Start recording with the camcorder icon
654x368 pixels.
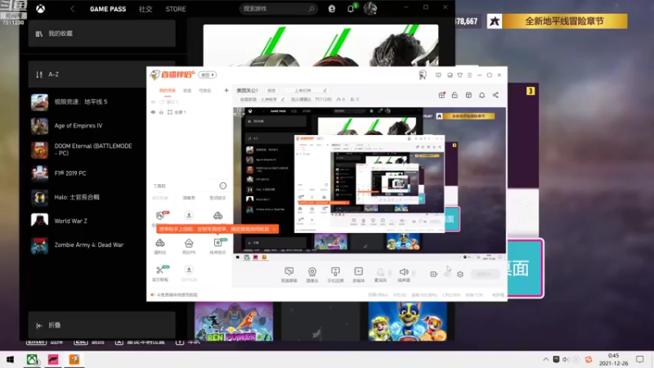[434, 274]
